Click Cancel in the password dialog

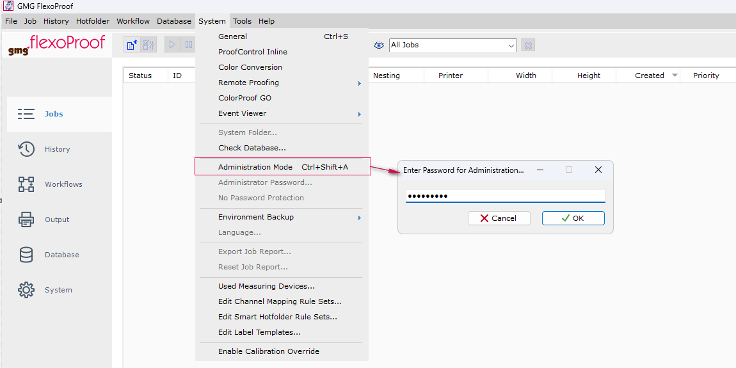point(499,218)
